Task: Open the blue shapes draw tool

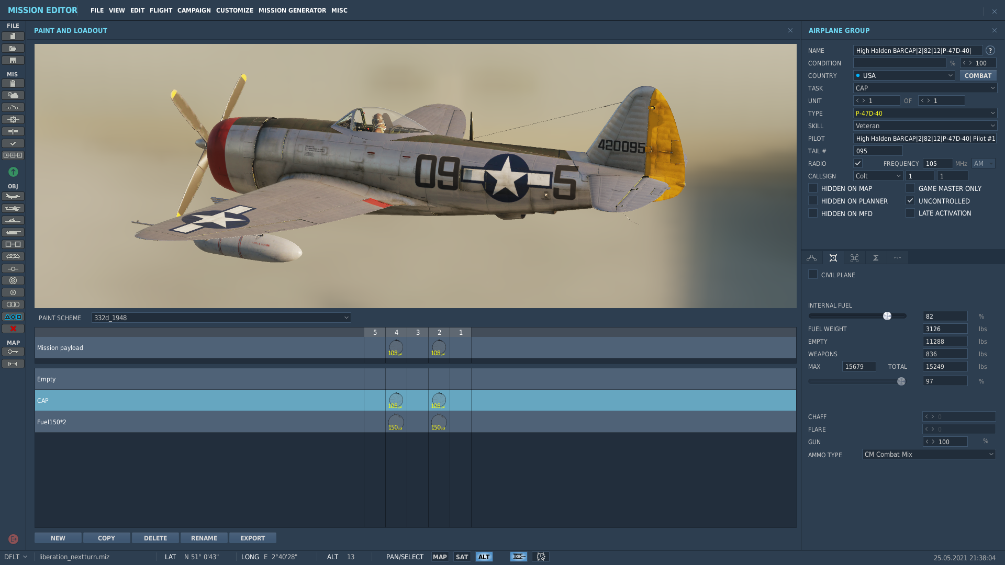Action: tap(13, 317)
